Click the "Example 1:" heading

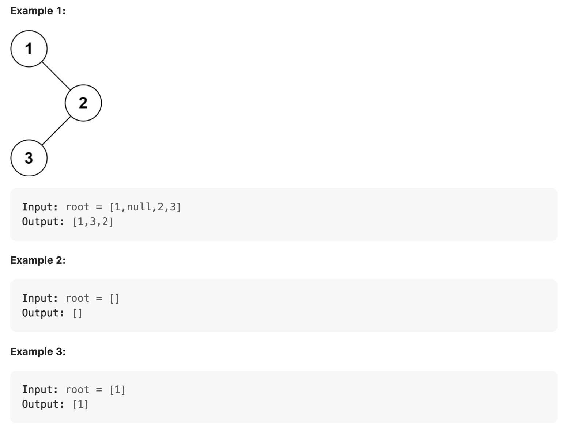tap(38, 11)
